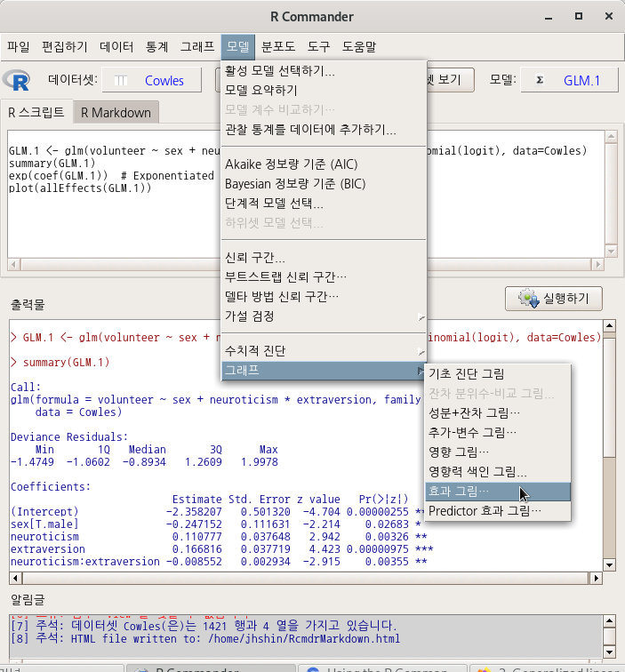Image resolution: width=625 pixels, height=672 pixels.
Task: Select the Cowles dataset button
Action: (152, 80)
